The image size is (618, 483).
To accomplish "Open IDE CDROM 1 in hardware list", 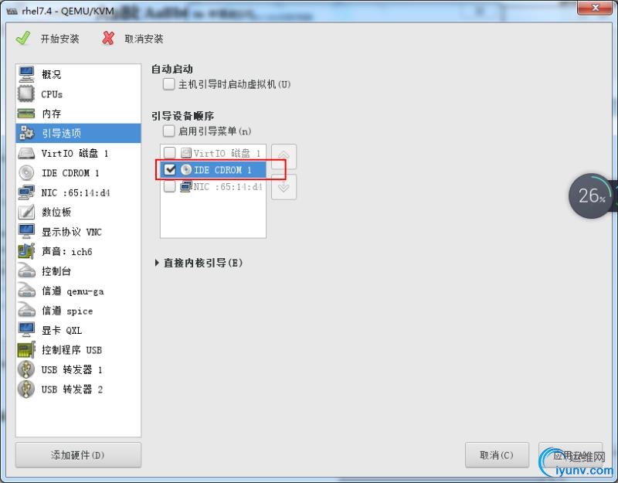I will [x=78, y=172].
